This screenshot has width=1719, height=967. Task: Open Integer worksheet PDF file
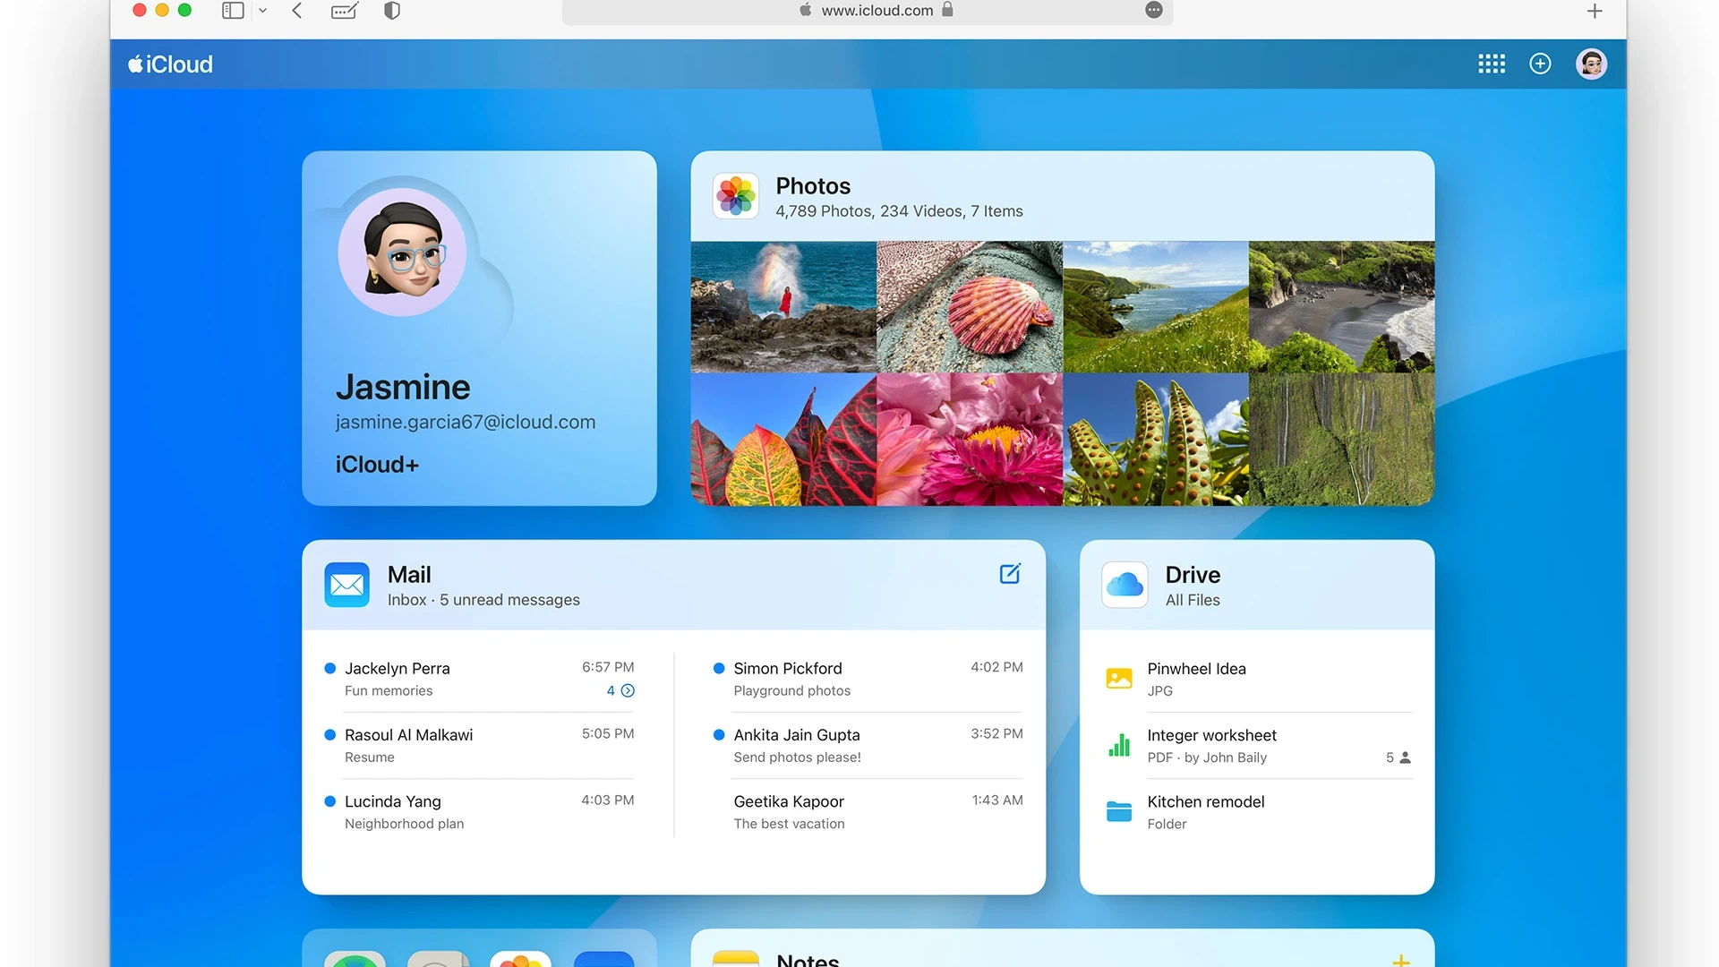[x=1258, y=746]
